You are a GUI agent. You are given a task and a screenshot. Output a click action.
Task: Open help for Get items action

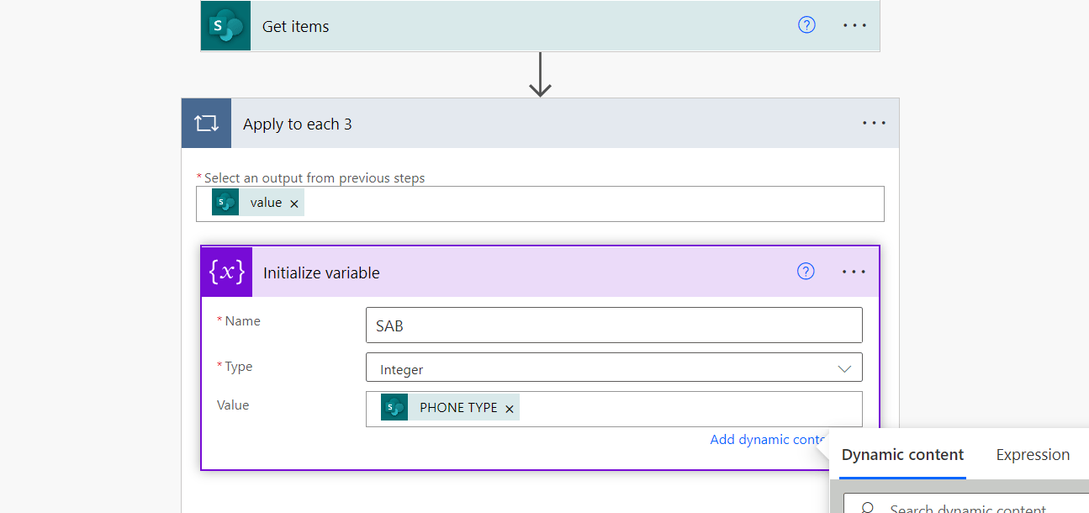click(x=806, y=25)
